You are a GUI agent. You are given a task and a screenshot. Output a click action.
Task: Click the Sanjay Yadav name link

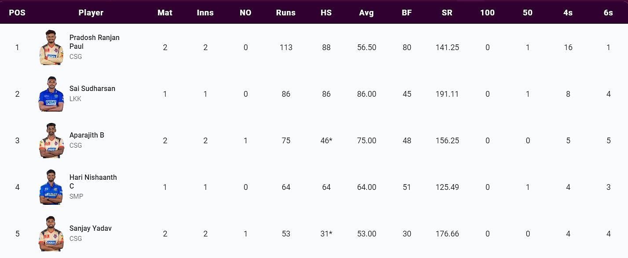pyautogui.click(x=91, y=228)
